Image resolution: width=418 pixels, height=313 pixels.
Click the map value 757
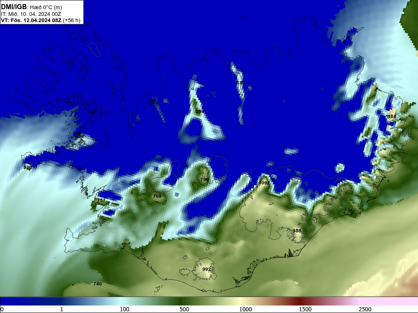tap(101, 200)
